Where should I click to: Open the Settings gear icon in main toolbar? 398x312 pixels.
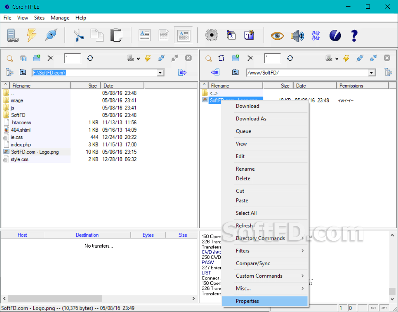click(212, 35)
